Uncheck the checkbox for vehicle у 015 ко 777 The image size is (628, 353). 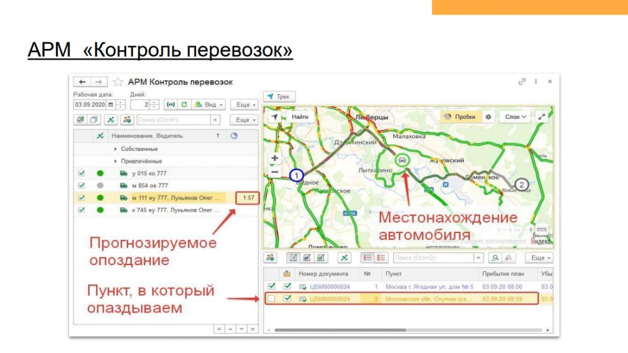(81, 173)
